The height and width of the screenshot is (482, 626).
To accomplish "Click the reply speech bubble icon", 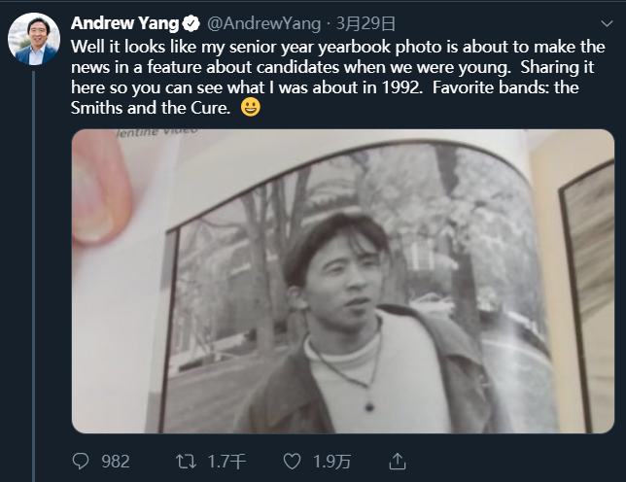I will point(82,461).
